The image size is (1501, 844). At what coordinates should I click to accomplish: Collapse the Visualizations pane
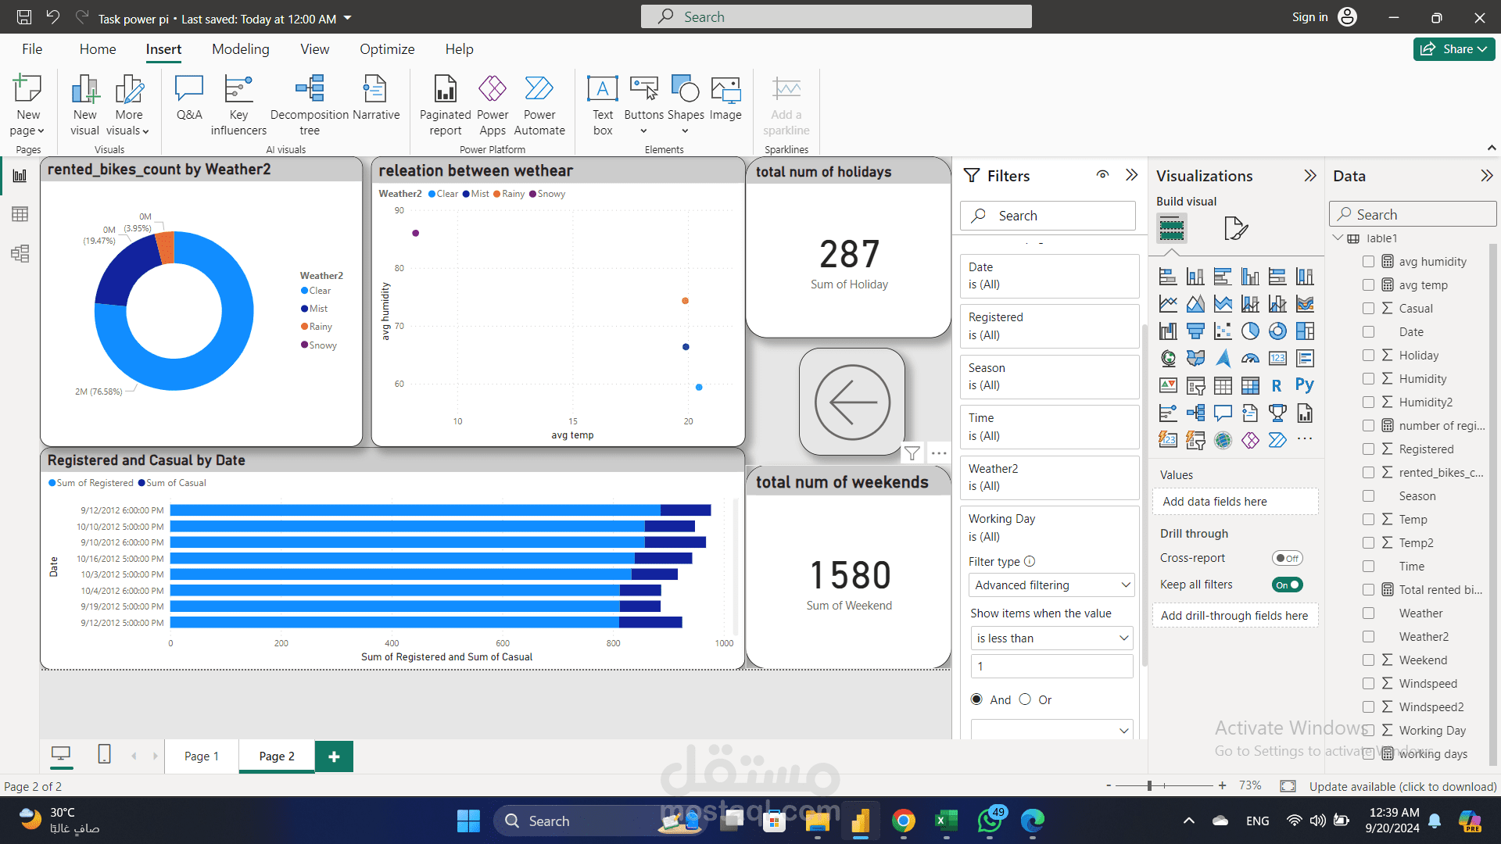click(x=1310, y=176)
